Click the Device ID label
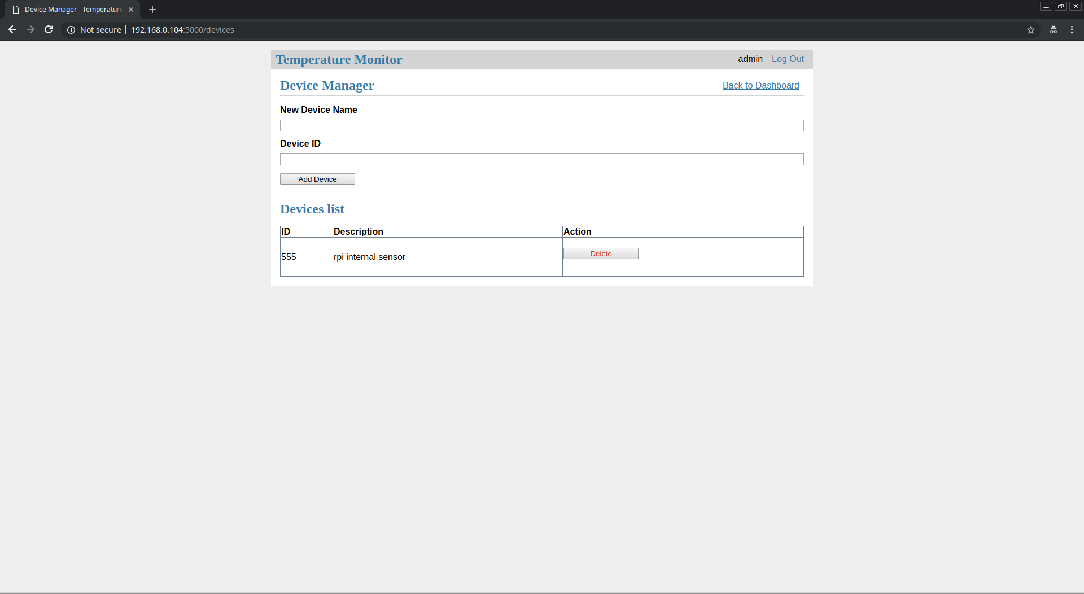 tap(300, 143)
